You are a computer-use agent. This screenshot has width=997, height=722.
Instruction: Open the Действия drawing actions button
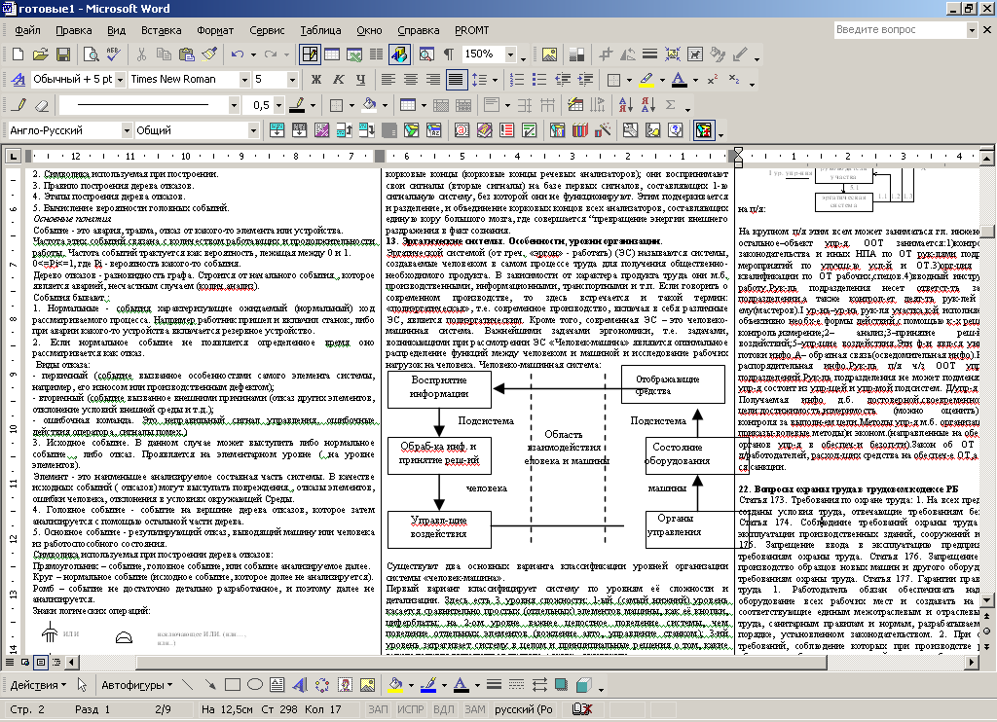[x=38, y=685]
